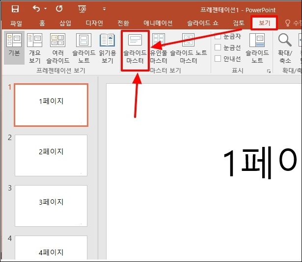Undo the last action
Image resolution: width=302 pixels, height=262 pixels.
pos(36,9)
